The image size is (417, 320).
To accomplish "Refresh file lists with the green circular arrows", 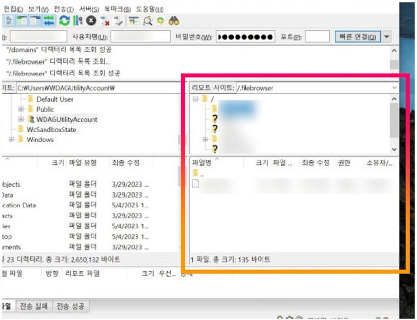I will (64, 20).
